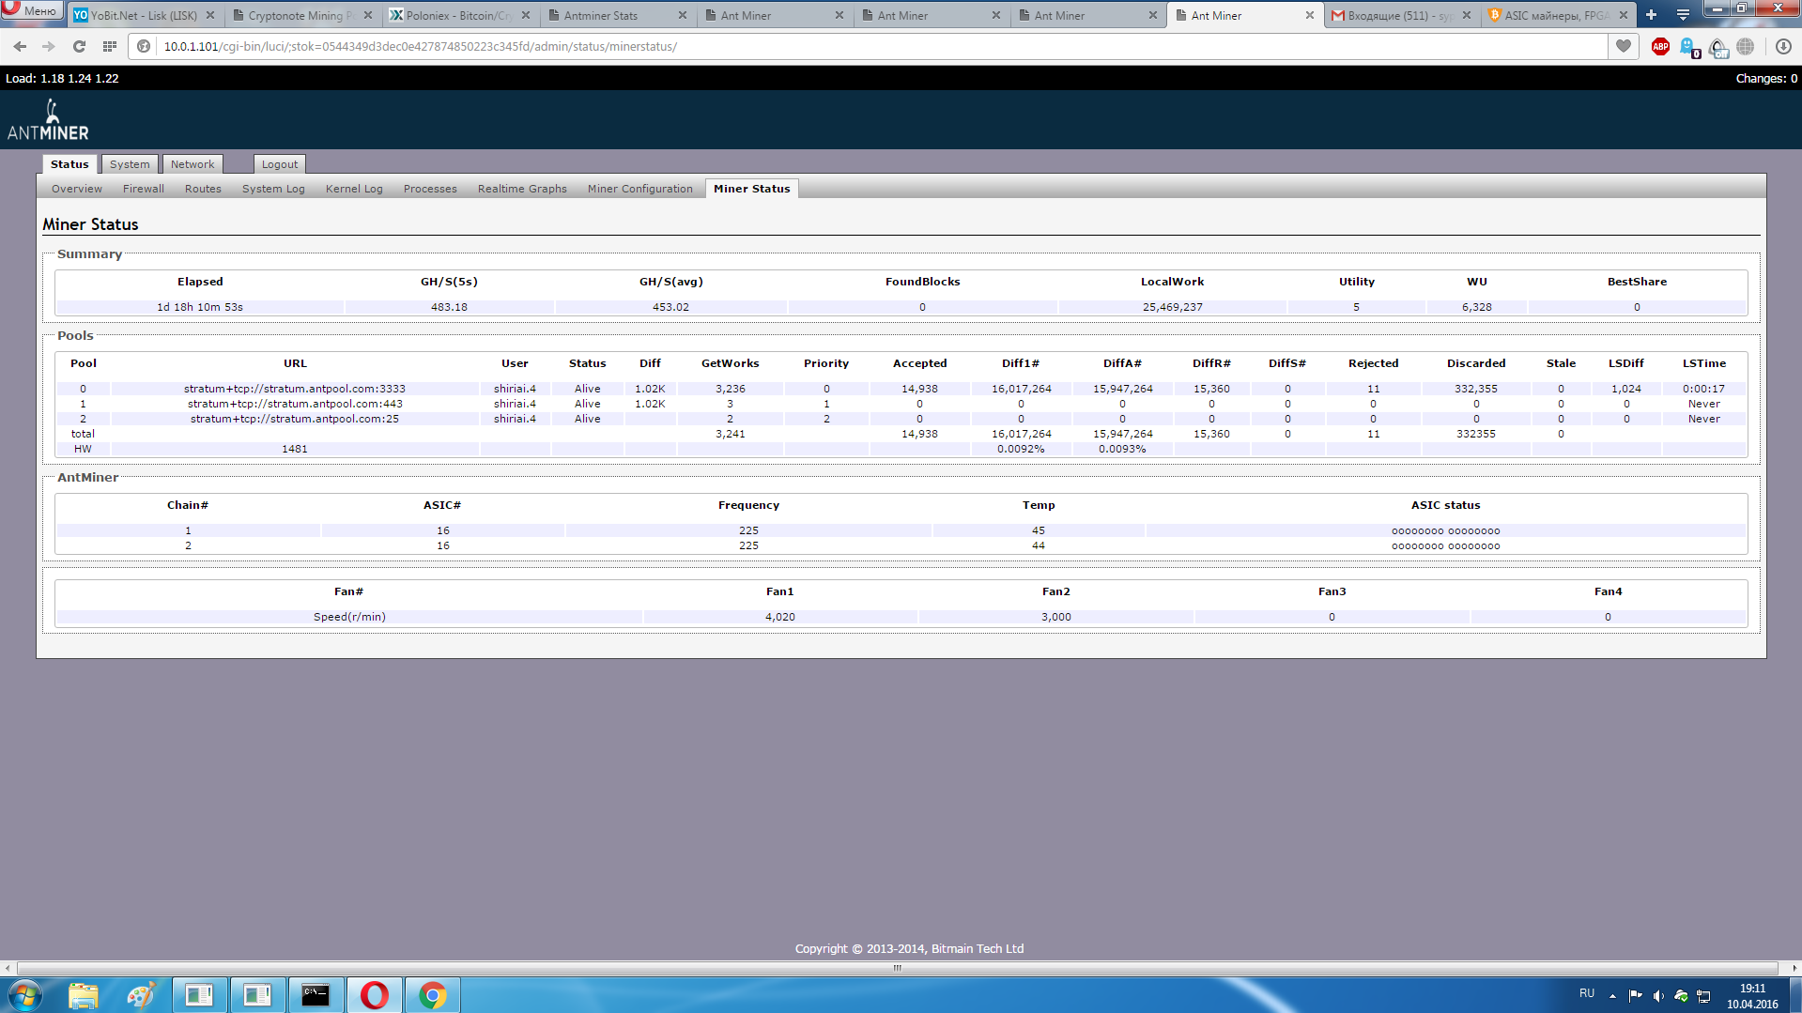
Task: Open the downloads arrow icon
Action: coord(1783,46)
